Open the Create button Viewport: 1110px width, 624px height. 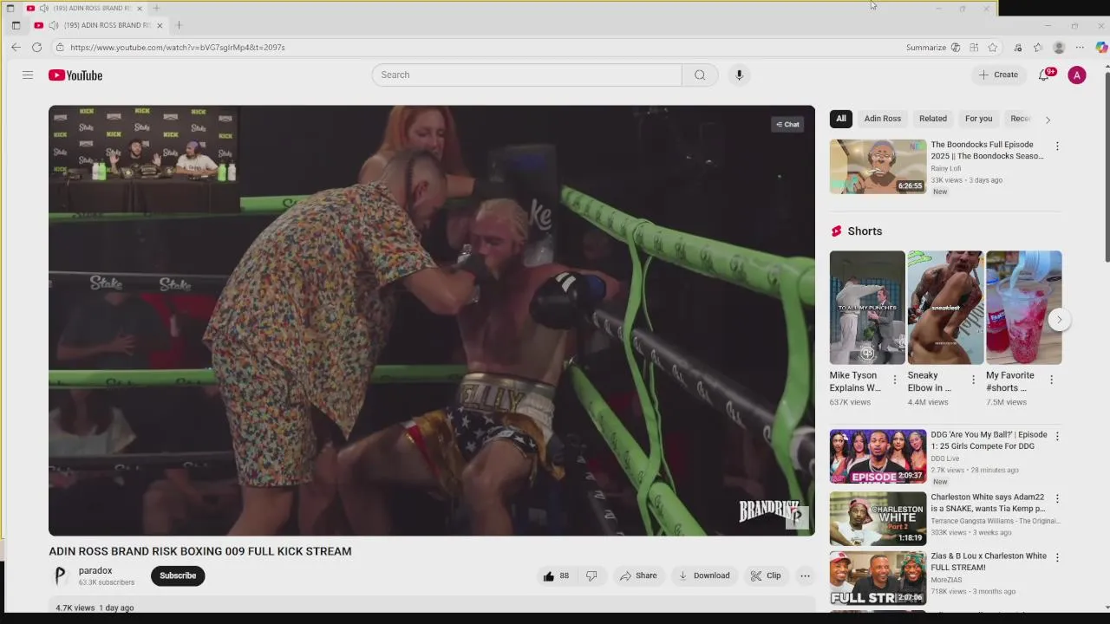click(x=998, y=75)
